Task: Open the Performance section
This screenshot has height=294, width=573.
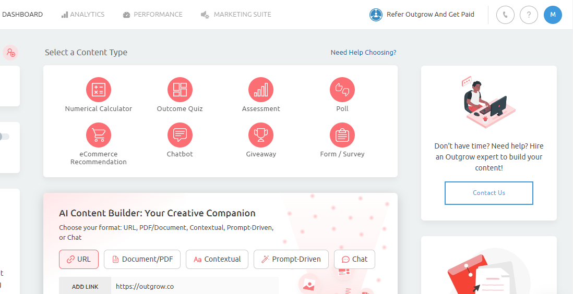Action: coord(153,15)
